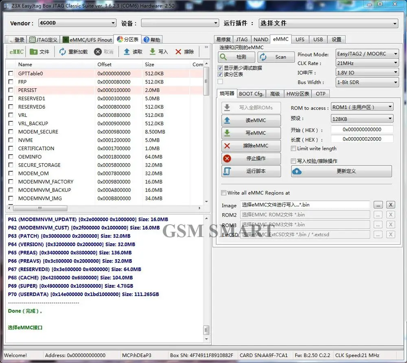Switch to the UFS tab

[300, 39]
